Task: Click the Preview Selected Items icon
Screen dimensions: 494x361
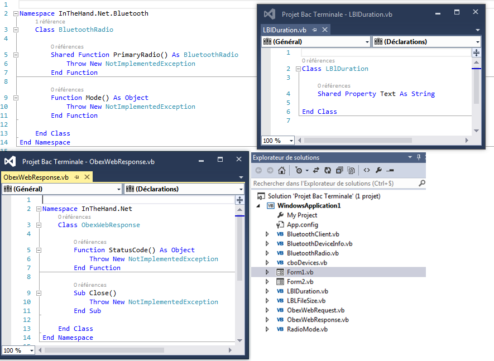Action: coord(390,170)
